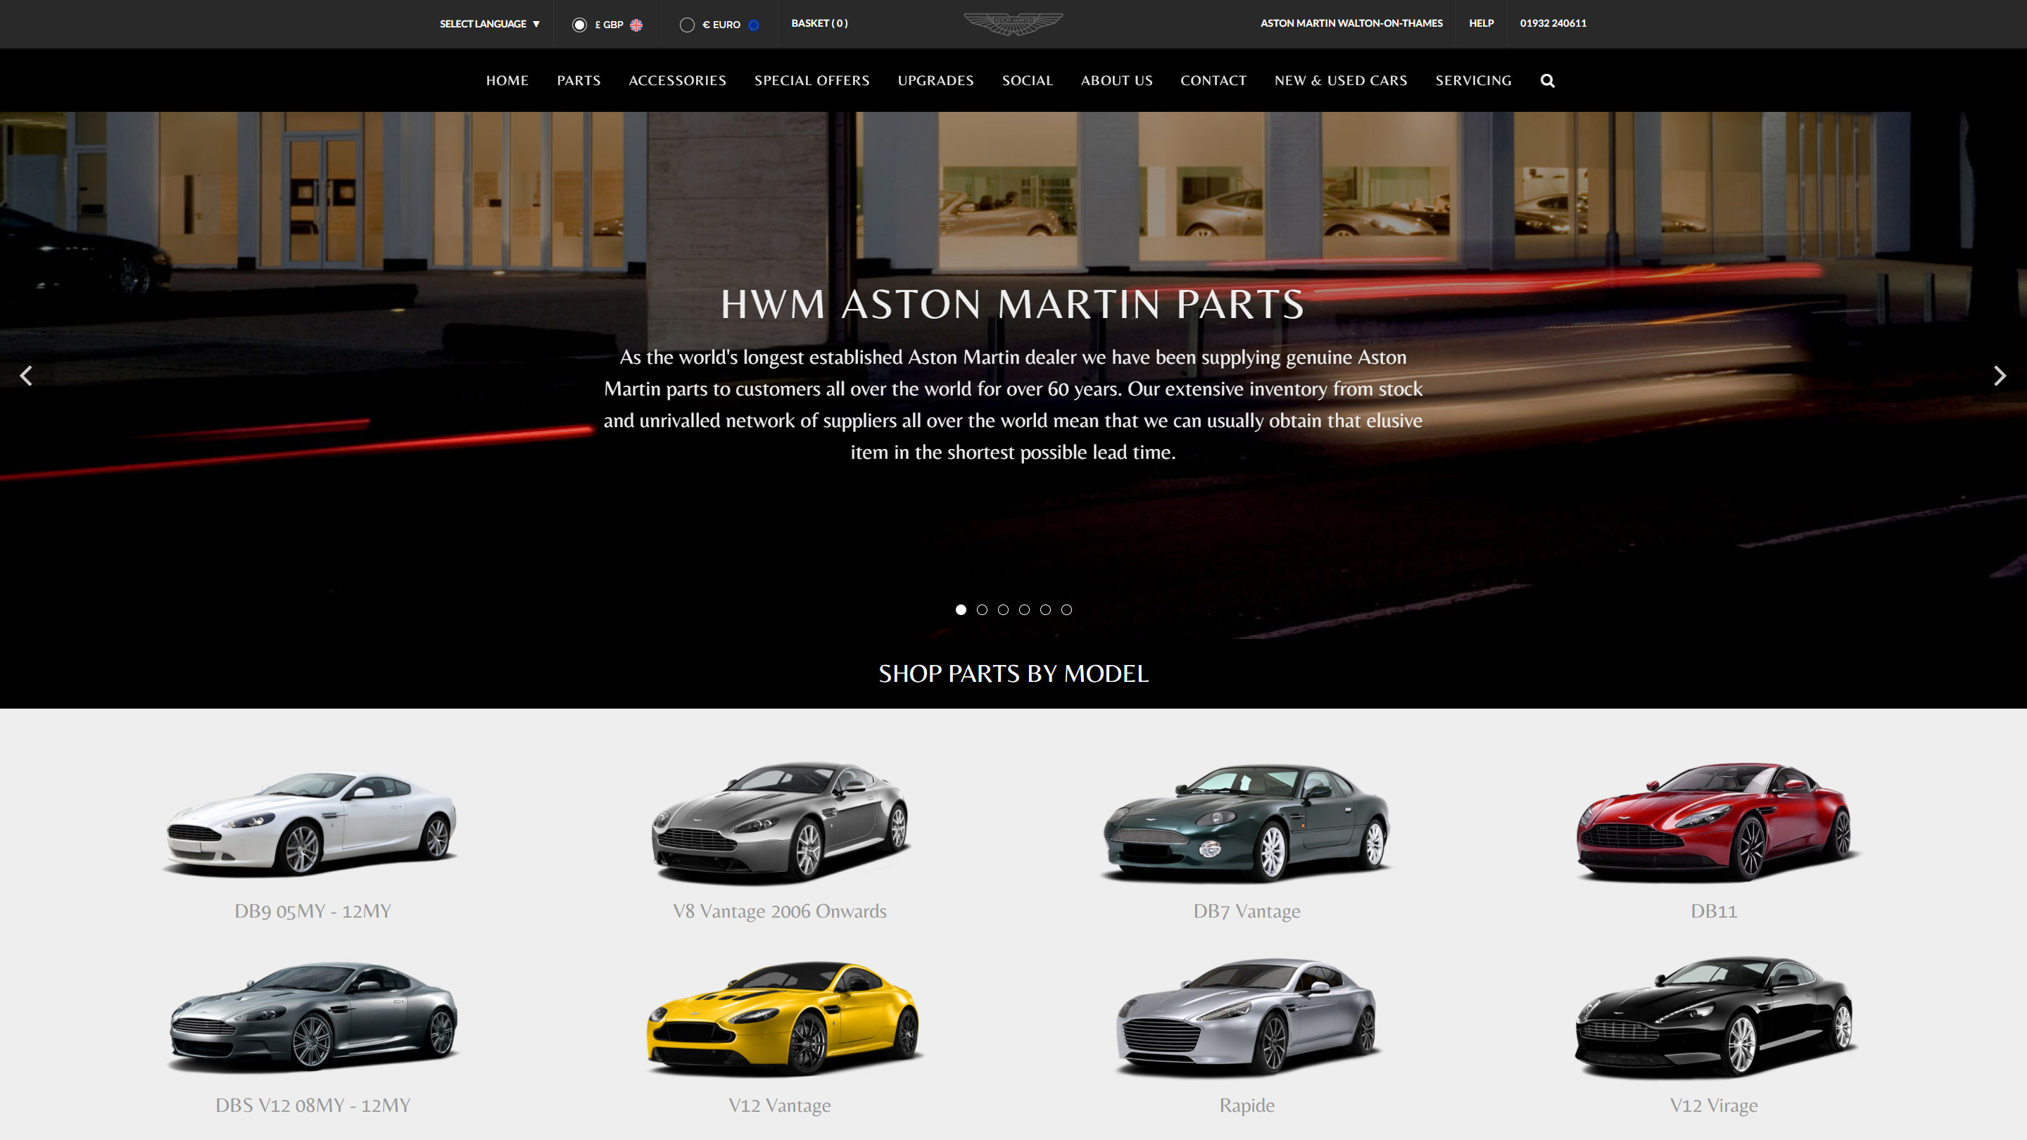Expand the Accessories menu

[676, 80]
